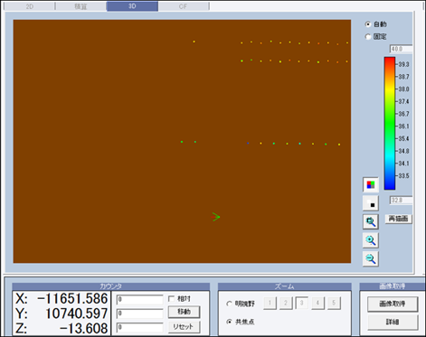Open the 3D tab

(132, 6)
